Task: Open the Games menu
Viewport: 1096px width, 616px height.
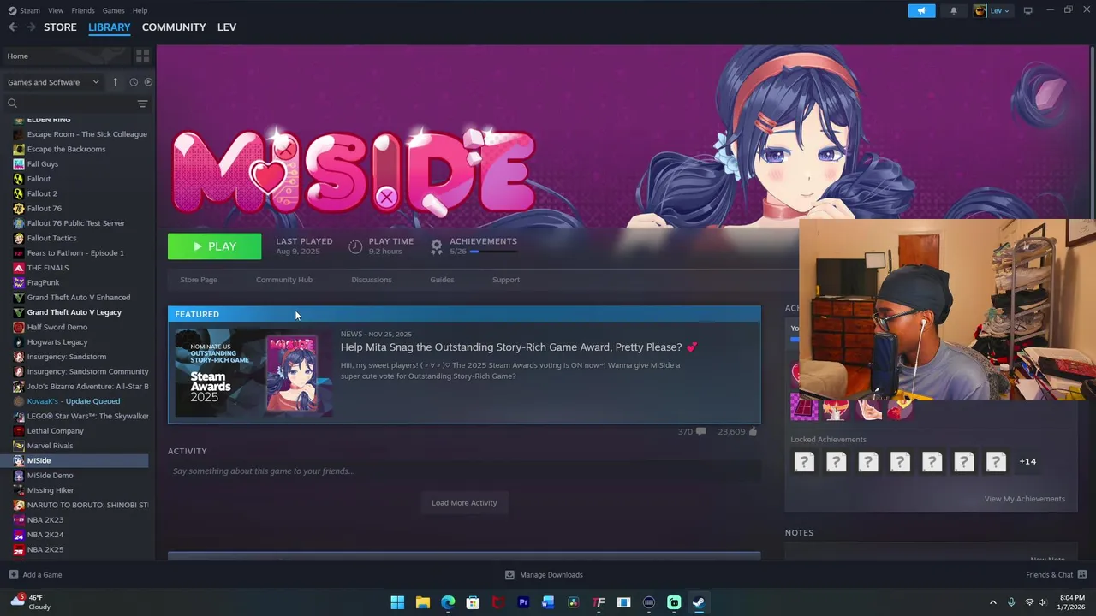Action: coord(113,10)
